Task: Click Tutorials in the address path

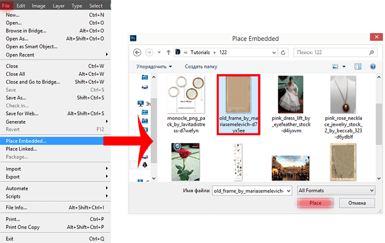Action: coord(200,53)
